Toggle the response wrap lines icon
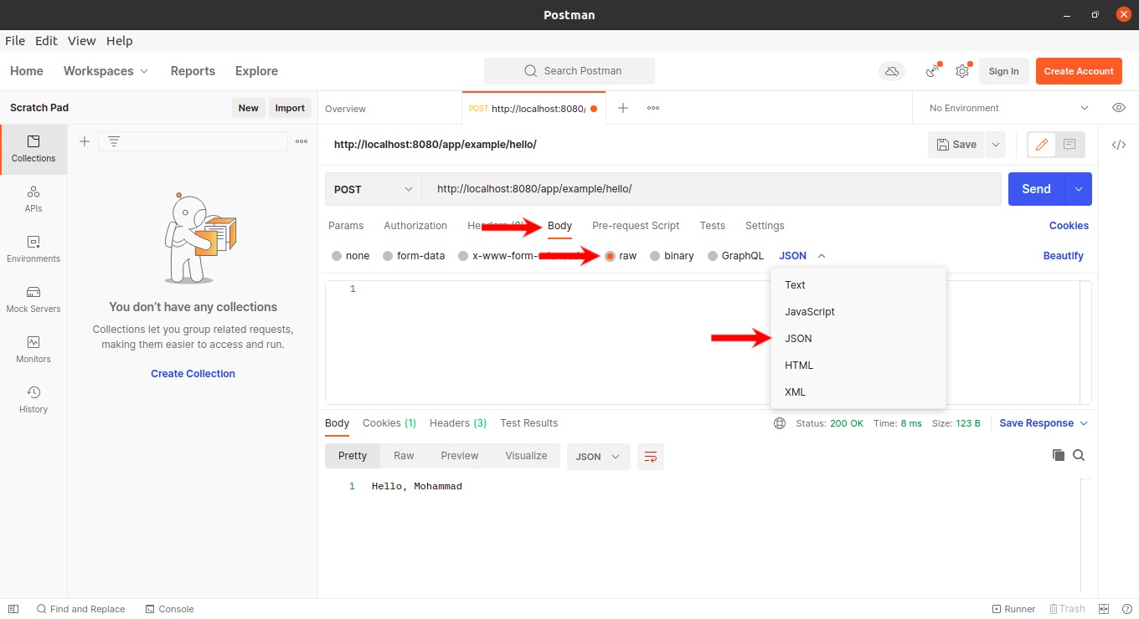Screen dimensions: 1139x619 (651, 456)
